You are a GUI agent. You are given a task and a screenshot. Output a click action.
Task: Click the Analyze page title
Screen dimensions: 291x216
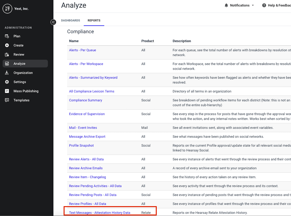[74, 5]
